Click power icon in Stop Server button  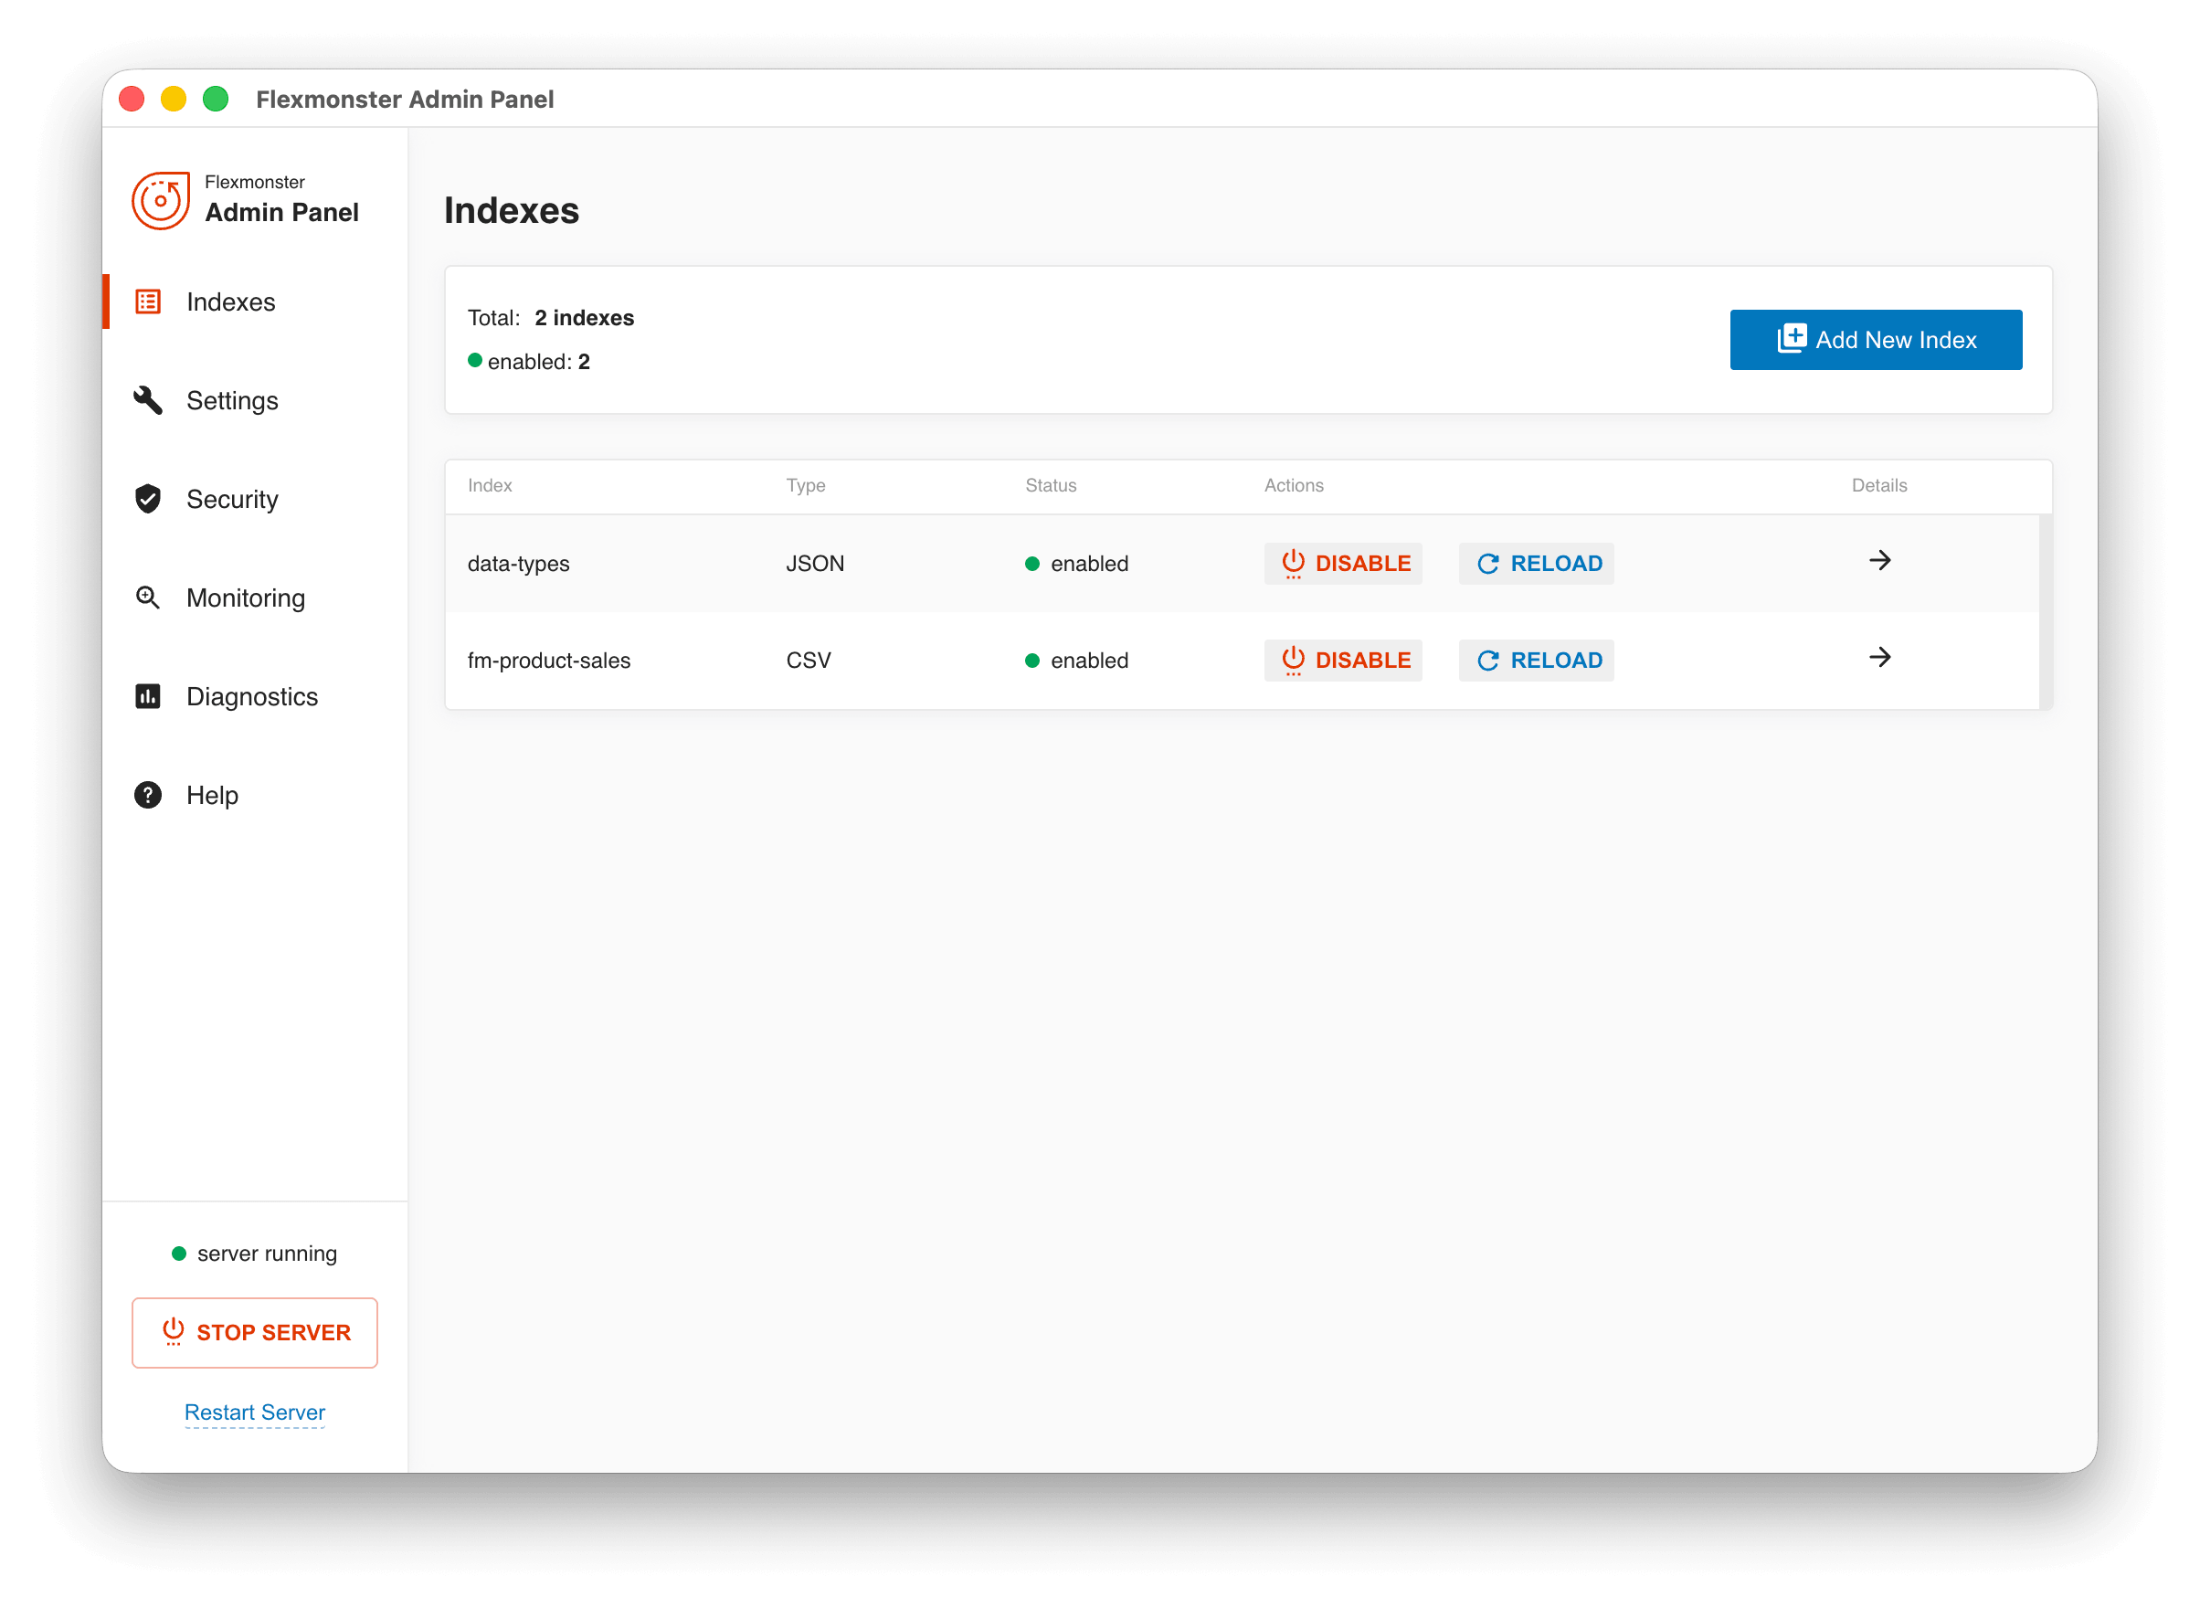[174, 1331]
